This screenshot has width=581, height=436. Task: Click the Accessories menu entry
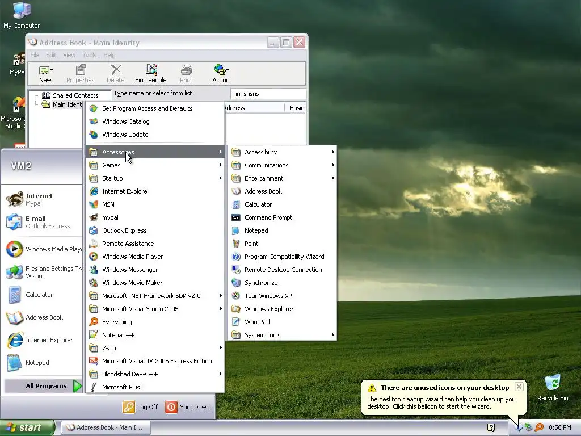(155, 152)
